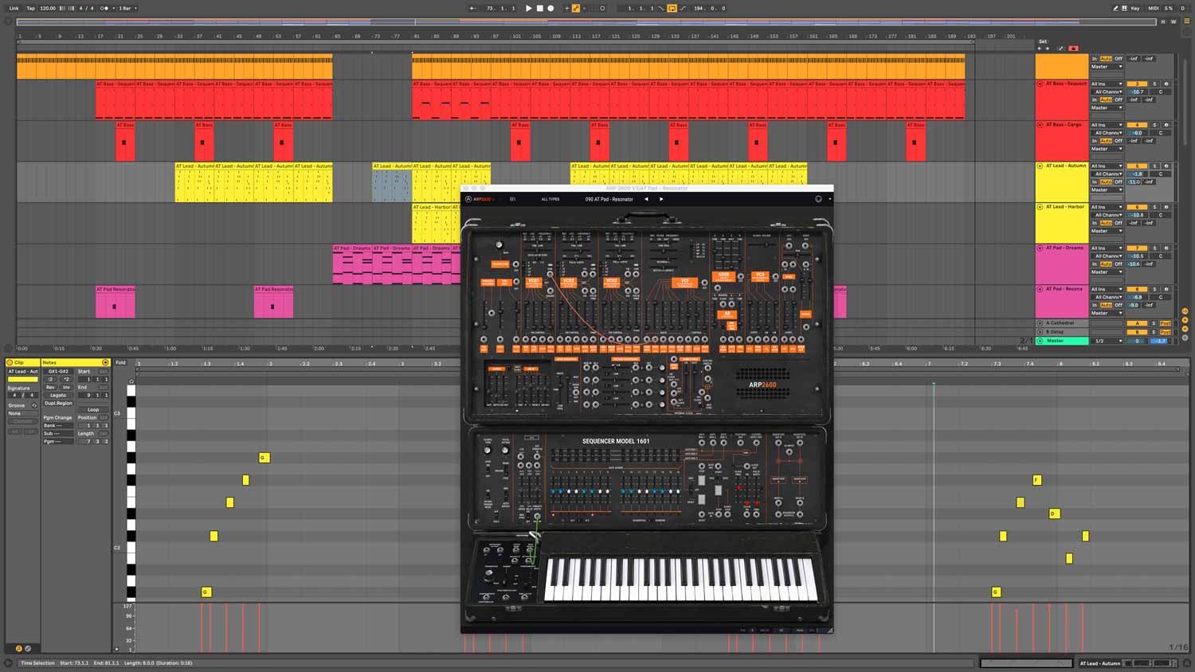Image resolution: width=1195 pixels, height=672 pixels.
Task: Click the Groove hot-swap icon
Action: (x=34, y=405)
